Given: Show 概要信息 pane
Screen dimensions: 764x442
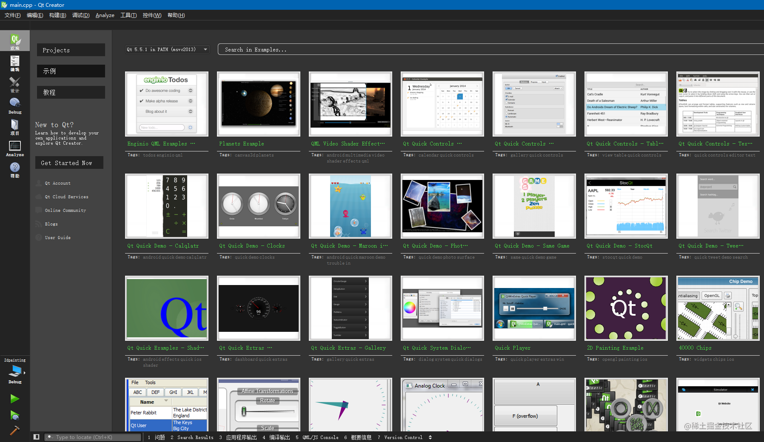Looking at the screenshot, I should pos(358,437).
